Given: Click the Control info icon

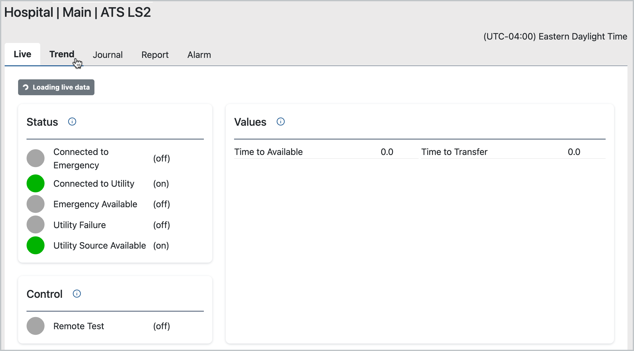Looking at the screenshot, I should click(x=77, y=294).
